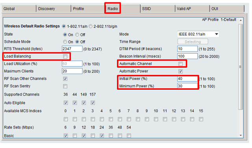The image size is (252, 148).
Task: Uncheck Basic rate 24 Mbps checkbox
Action: coord(102,136)
